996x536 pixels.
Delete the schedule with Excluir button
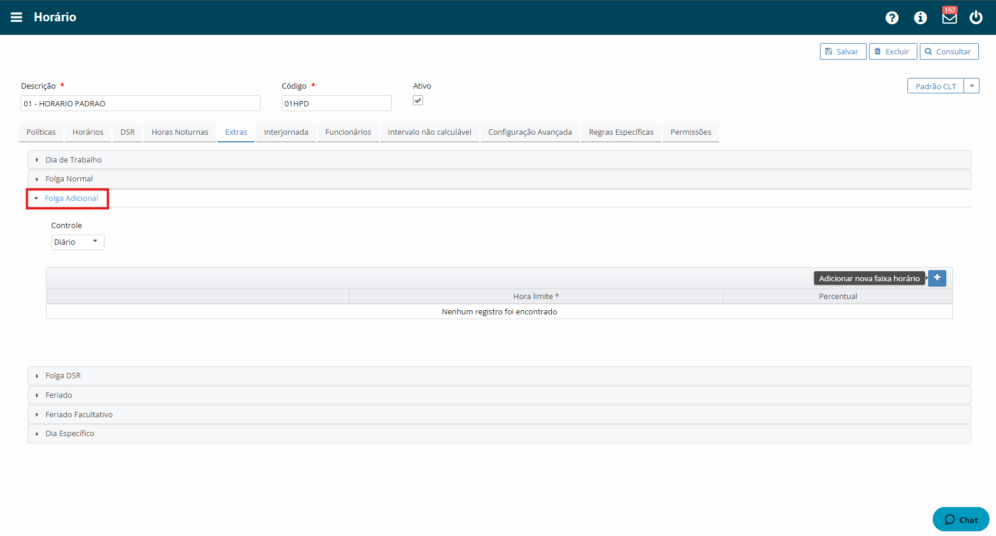893,51
